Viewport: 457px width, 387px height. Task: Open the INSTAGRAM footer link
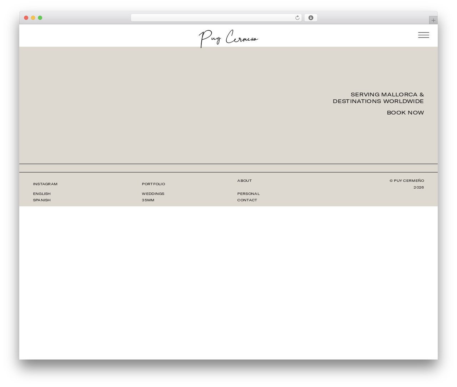[x=45, y=184]
